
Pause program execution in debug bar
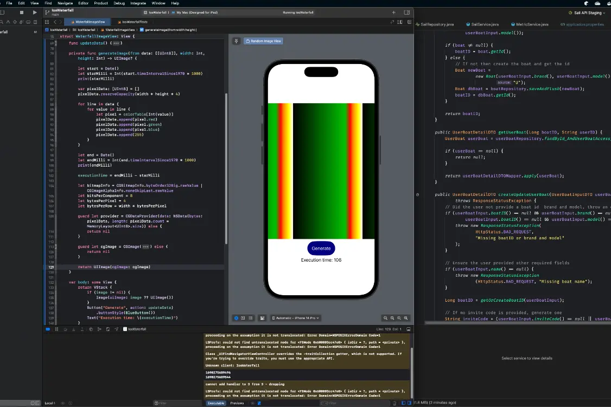(56, 329)
